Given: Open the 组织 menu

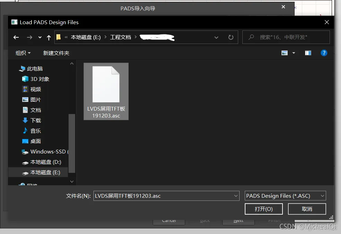Looking at the screenshot, I should [x=23, y=53].
